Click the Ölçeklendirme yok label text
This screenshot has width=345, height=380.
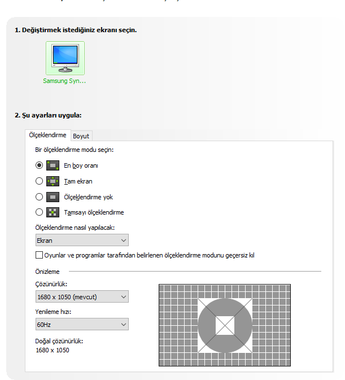89,197
